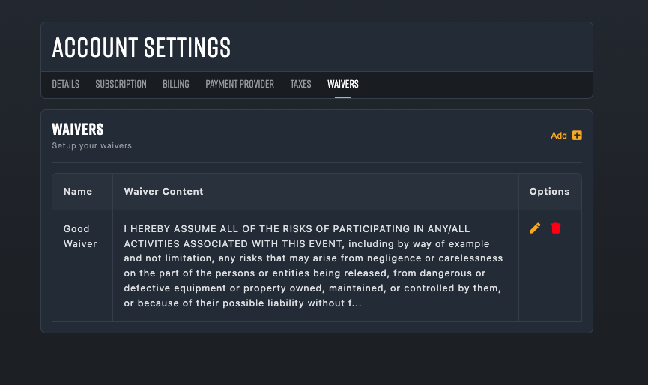Select the active Waivers tab
This screenshot has height=385, width=648.
click(x=343, y=85)
